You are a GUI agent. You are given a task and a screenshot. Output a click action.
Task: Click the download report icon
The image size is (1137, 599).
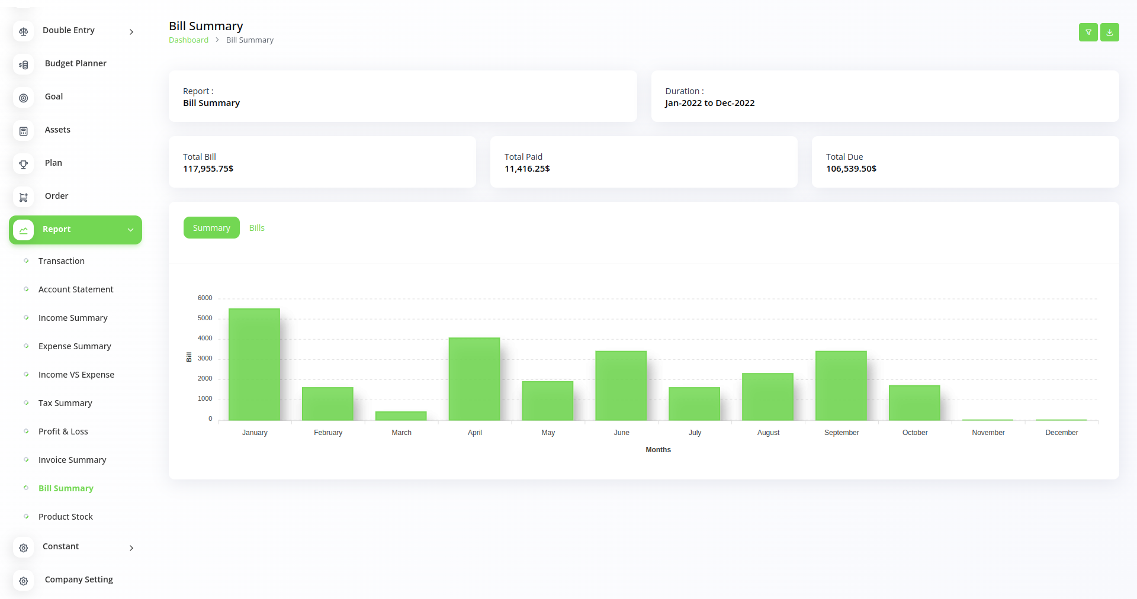[x=1109, y=33]
